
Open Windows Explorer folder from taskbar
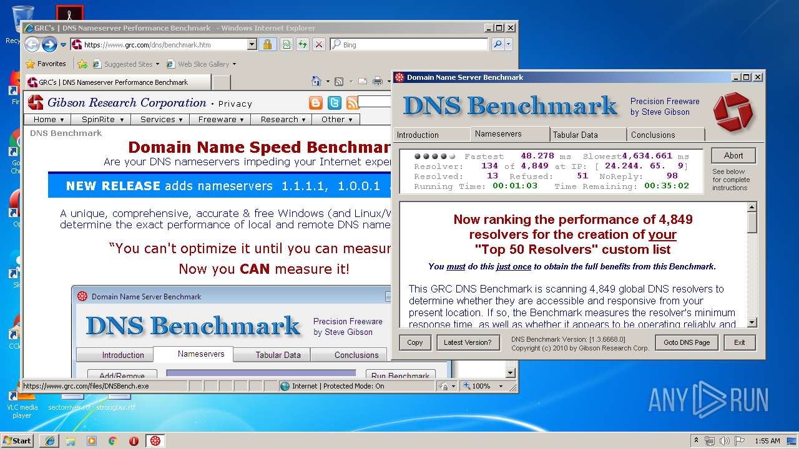[71, 440]
